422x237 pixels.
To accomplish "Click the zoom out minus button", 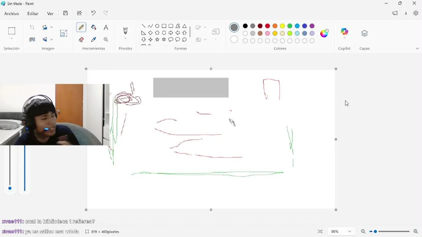I will (363, 231).
